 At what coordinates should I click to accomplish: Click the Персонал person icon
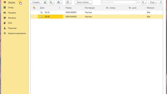[x=5, y=28]
